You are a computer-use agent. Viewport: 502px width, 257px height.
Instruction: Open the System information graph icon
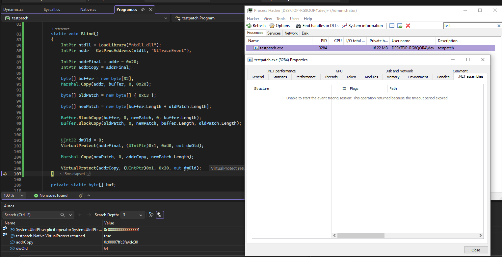[x=345, y=26]
